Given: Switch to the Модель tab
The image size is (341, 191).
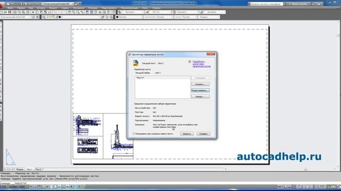Looking at the screenshot, I should [x=20, y=169].
